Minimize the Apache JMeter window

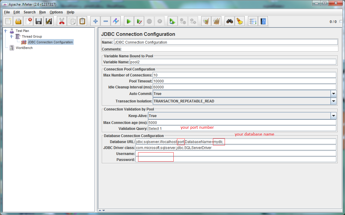[x=317, y=3]
